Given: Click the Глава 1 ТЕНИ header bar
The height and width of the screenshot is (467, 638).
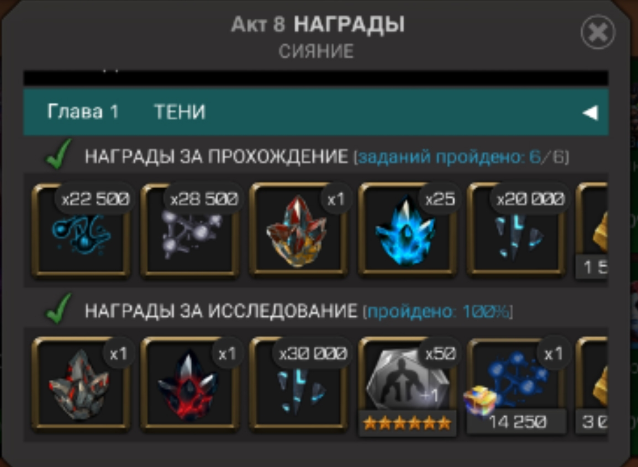Looking at the screenshot, I should point(316,112).
